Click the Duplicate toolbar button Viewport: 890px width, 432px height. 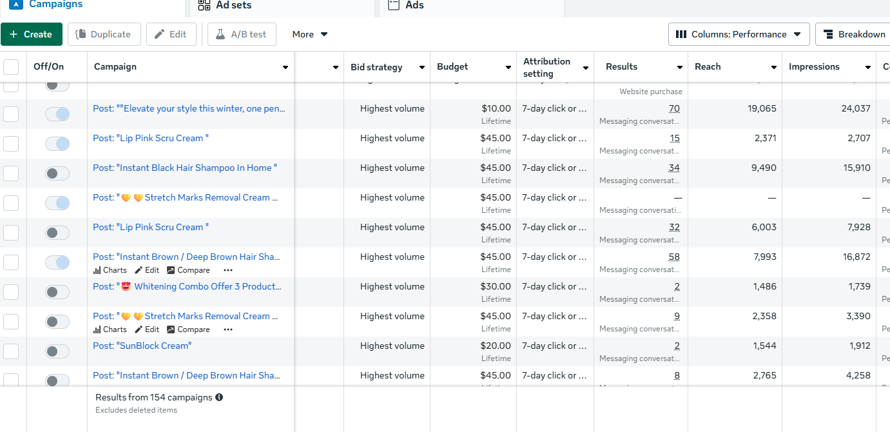[104, 34]
